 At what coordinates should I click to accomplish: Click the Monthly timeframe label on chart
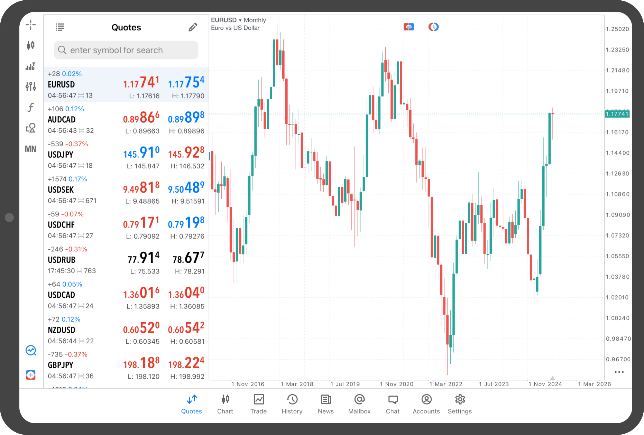[255, 20]
